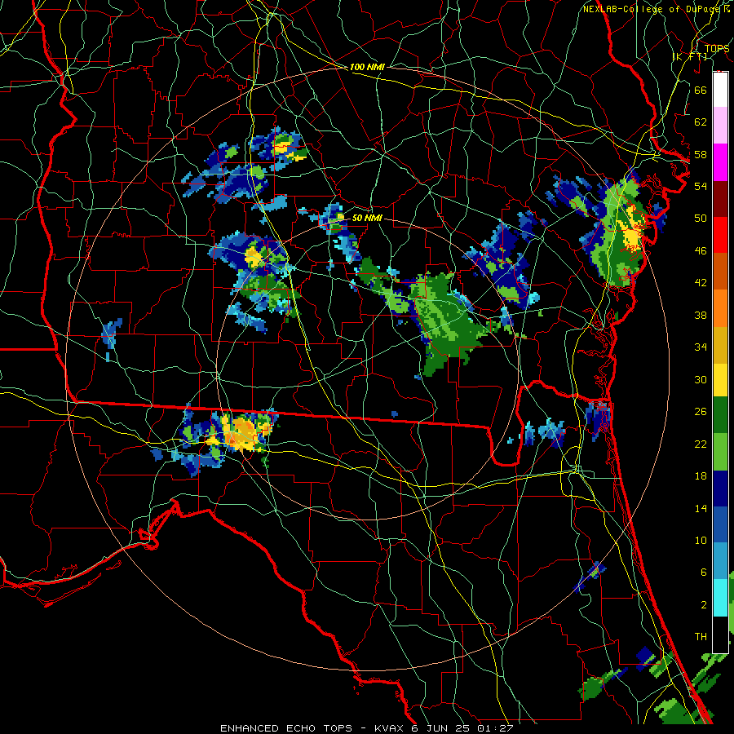The width and height of the screenshot is (734, 734).
Task: Select the dark red legend swatch
Action: [720, 199]
